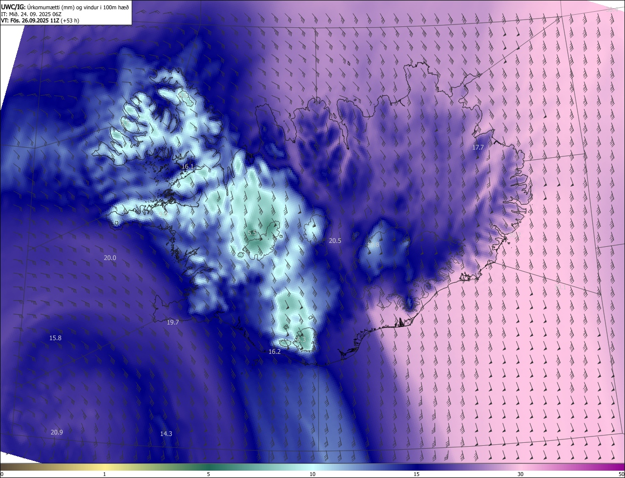This screenshot has width=625, height=478.
Task: Click the '30' tick on the color scale
Action: (521, 474)
